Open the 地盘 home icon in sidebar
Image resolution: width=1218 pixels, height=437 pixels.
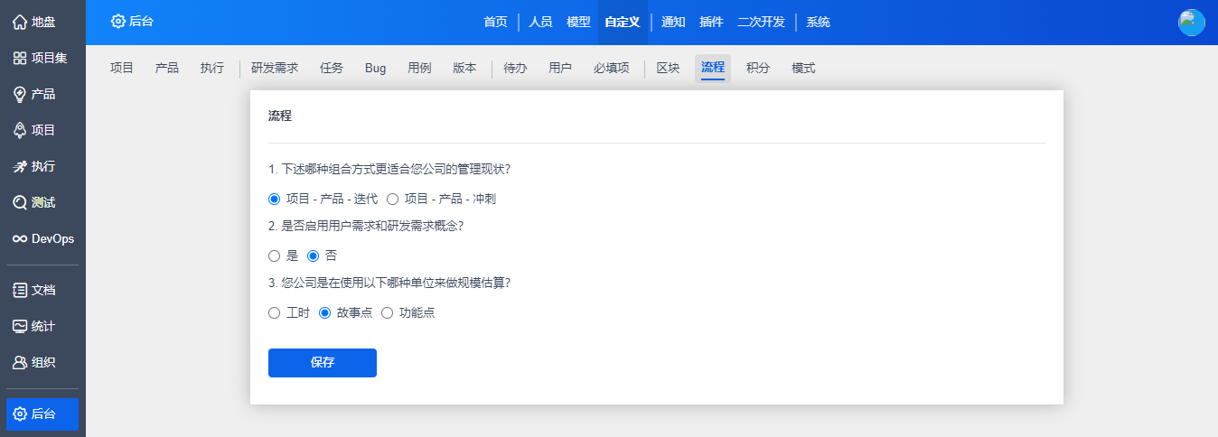[19, 22]
